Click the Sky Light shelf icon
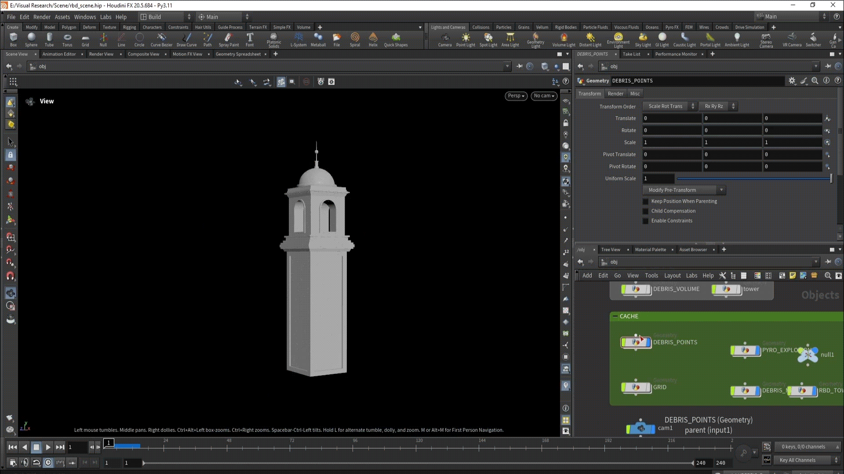Screen dimensions: 844x474 click(643, 39)
